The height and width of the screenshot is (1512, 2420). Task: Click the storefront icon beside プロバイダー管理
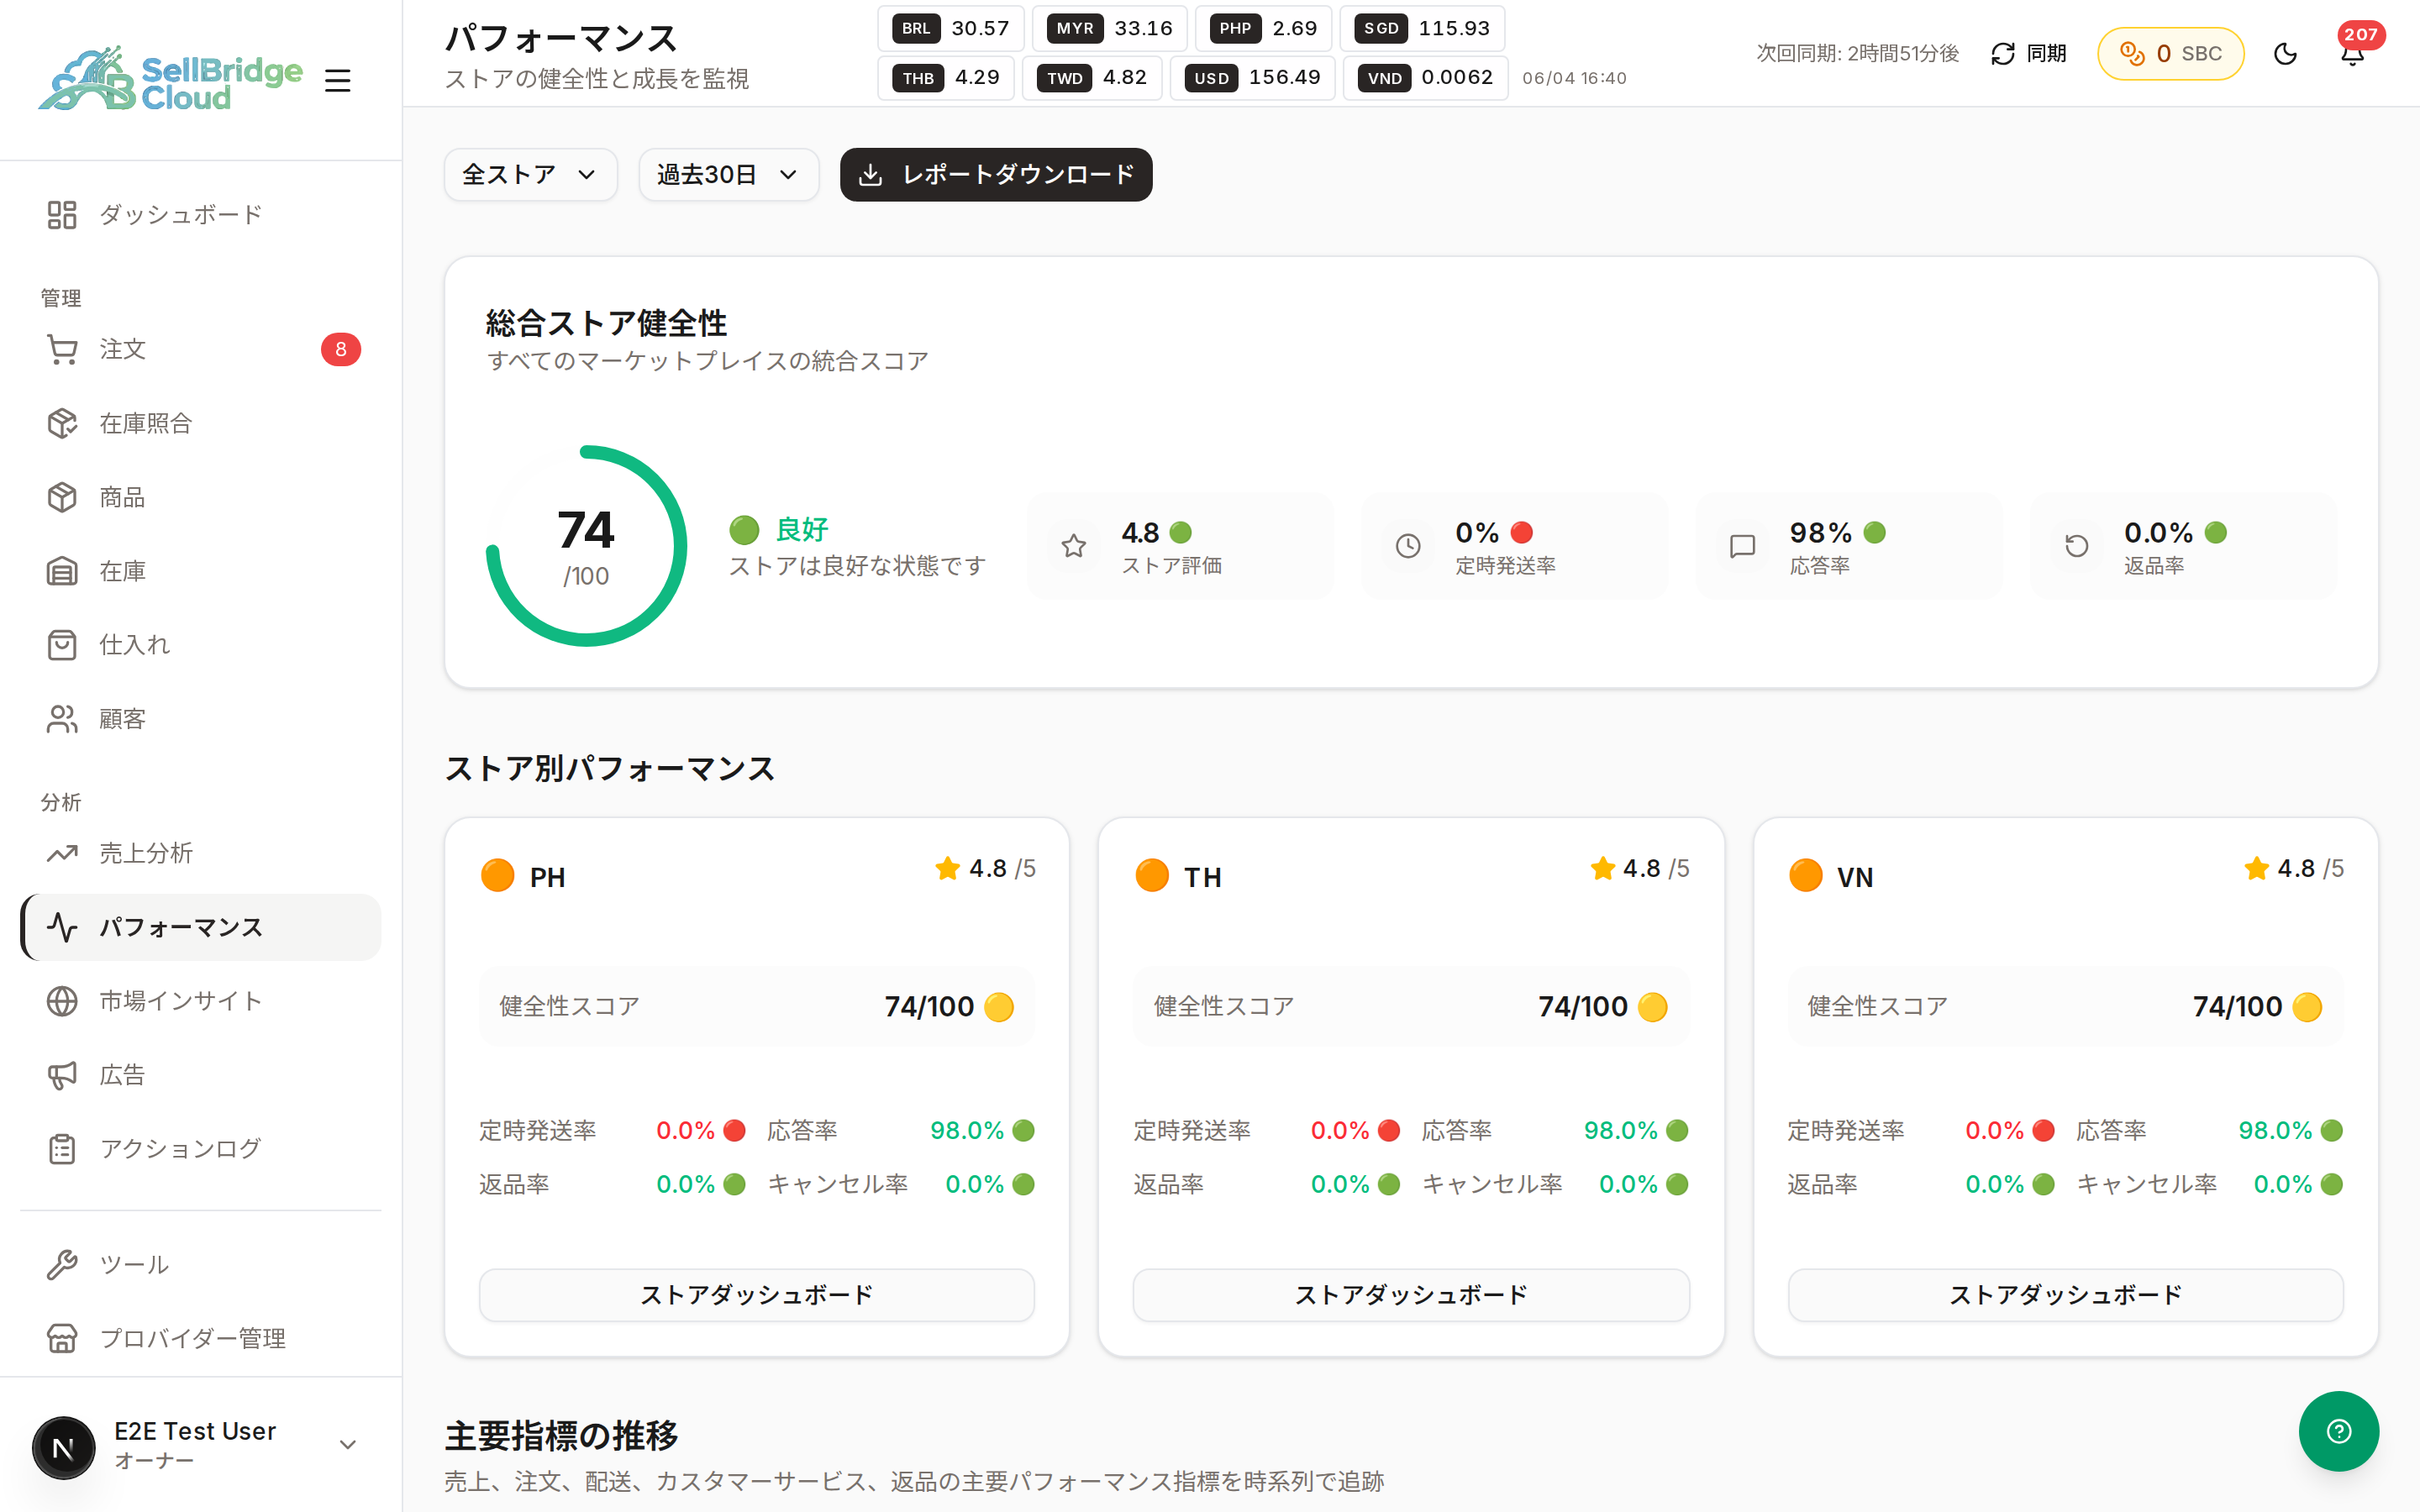coord(62,1338)
